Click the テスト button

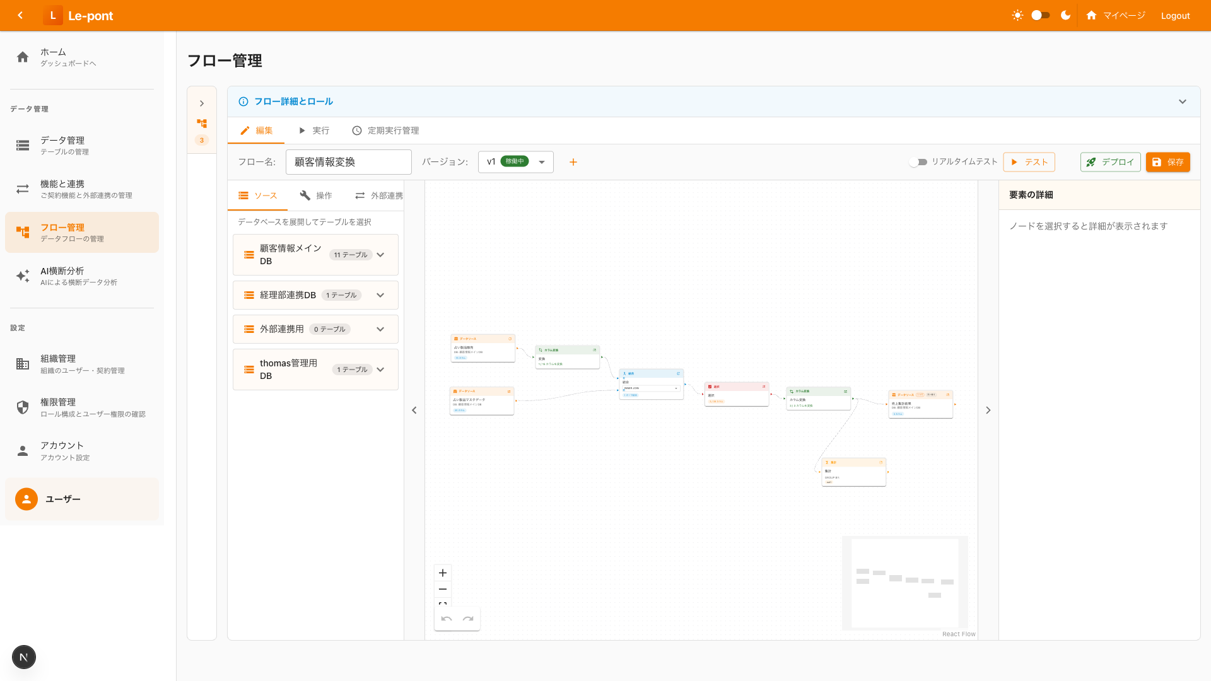pyautogui.click(x=1029, y=162)
